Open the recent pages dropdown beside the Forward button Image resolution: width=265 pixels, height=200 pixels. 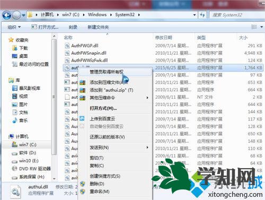click(23, 15)
